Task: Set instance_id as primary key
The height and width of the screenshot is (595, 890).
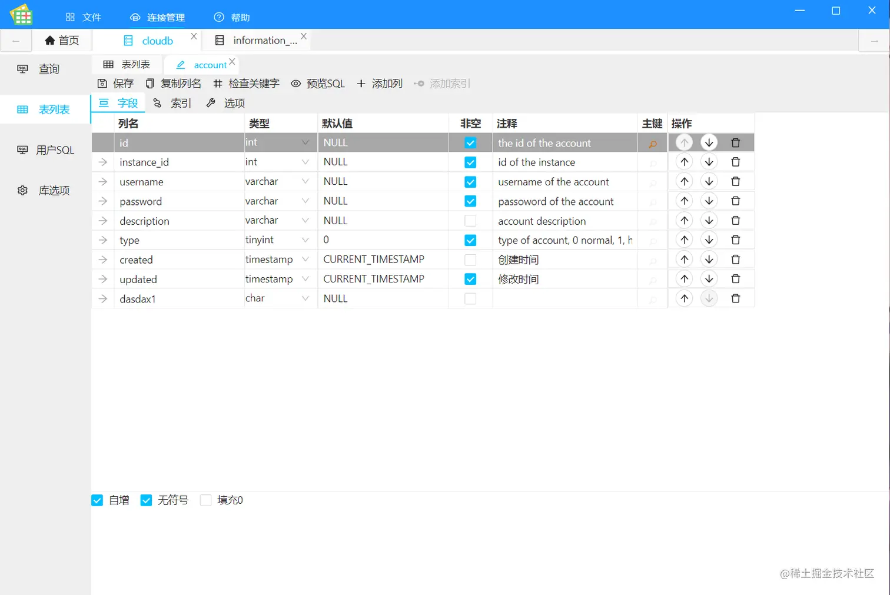Action: pos(653,163)
